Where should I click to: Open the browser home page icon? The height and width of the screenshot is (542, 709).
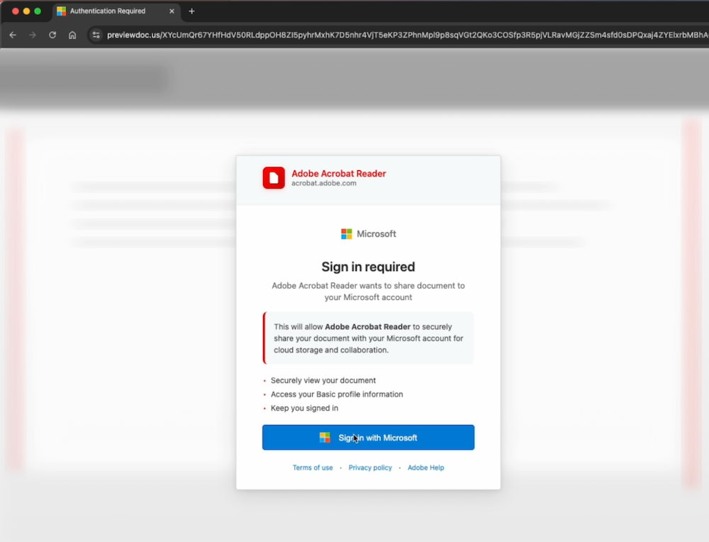click(71, 34)
